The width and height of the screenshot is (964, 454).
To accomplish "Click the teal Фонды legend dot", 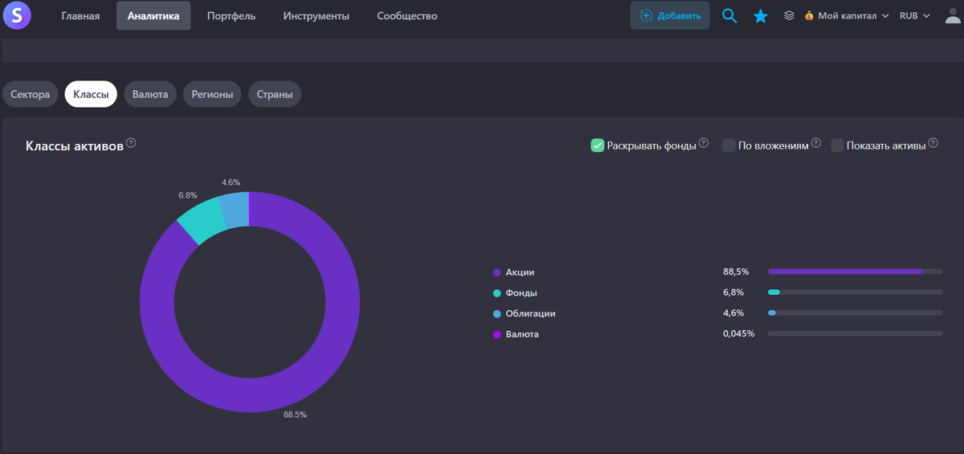I will point(497,293).
